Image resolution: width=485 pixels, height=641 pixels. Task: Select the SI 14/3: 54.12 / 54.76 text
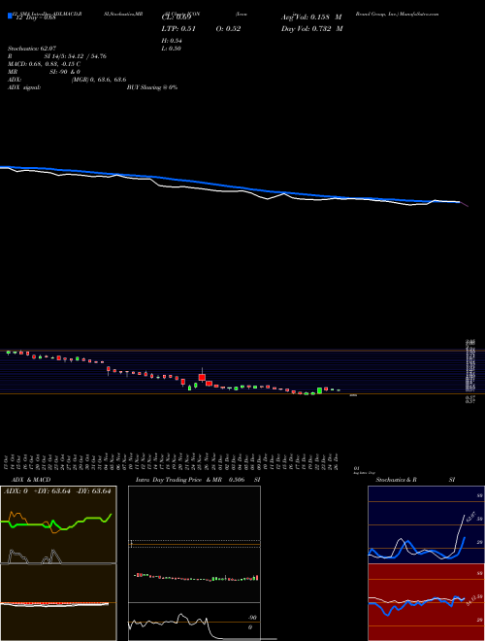tap(75, 56)
